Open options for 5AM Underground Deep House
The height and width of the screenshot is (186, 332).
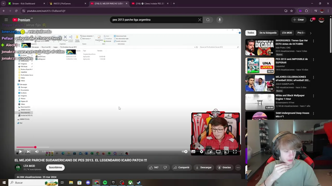pos(313,113)
